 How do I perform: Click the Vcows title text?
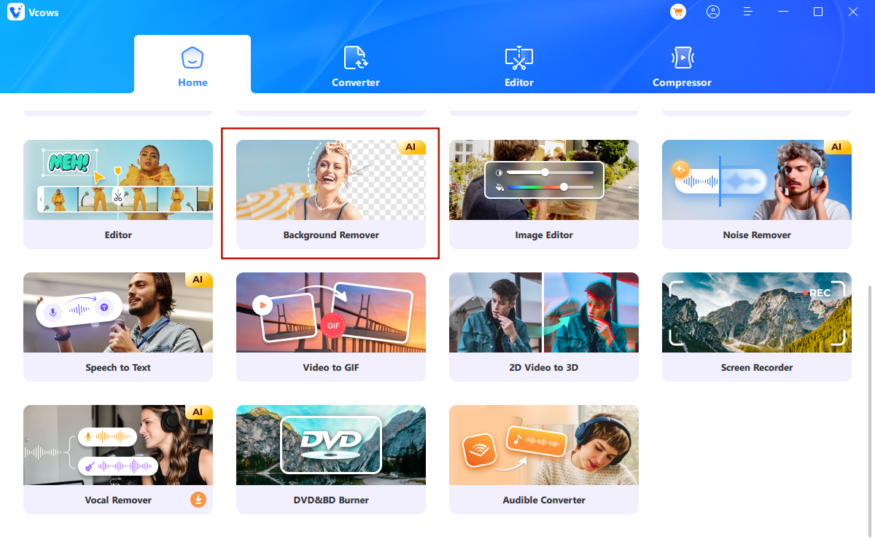[x=45, y=12]
